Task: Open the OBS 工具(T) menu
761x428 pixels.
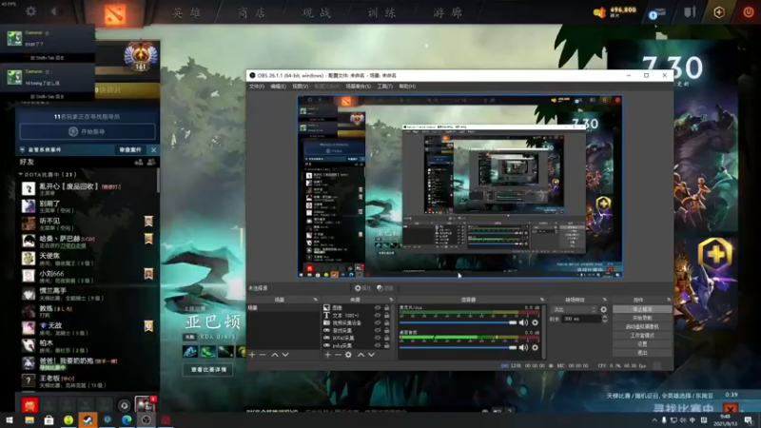Action: pos(385,87)
